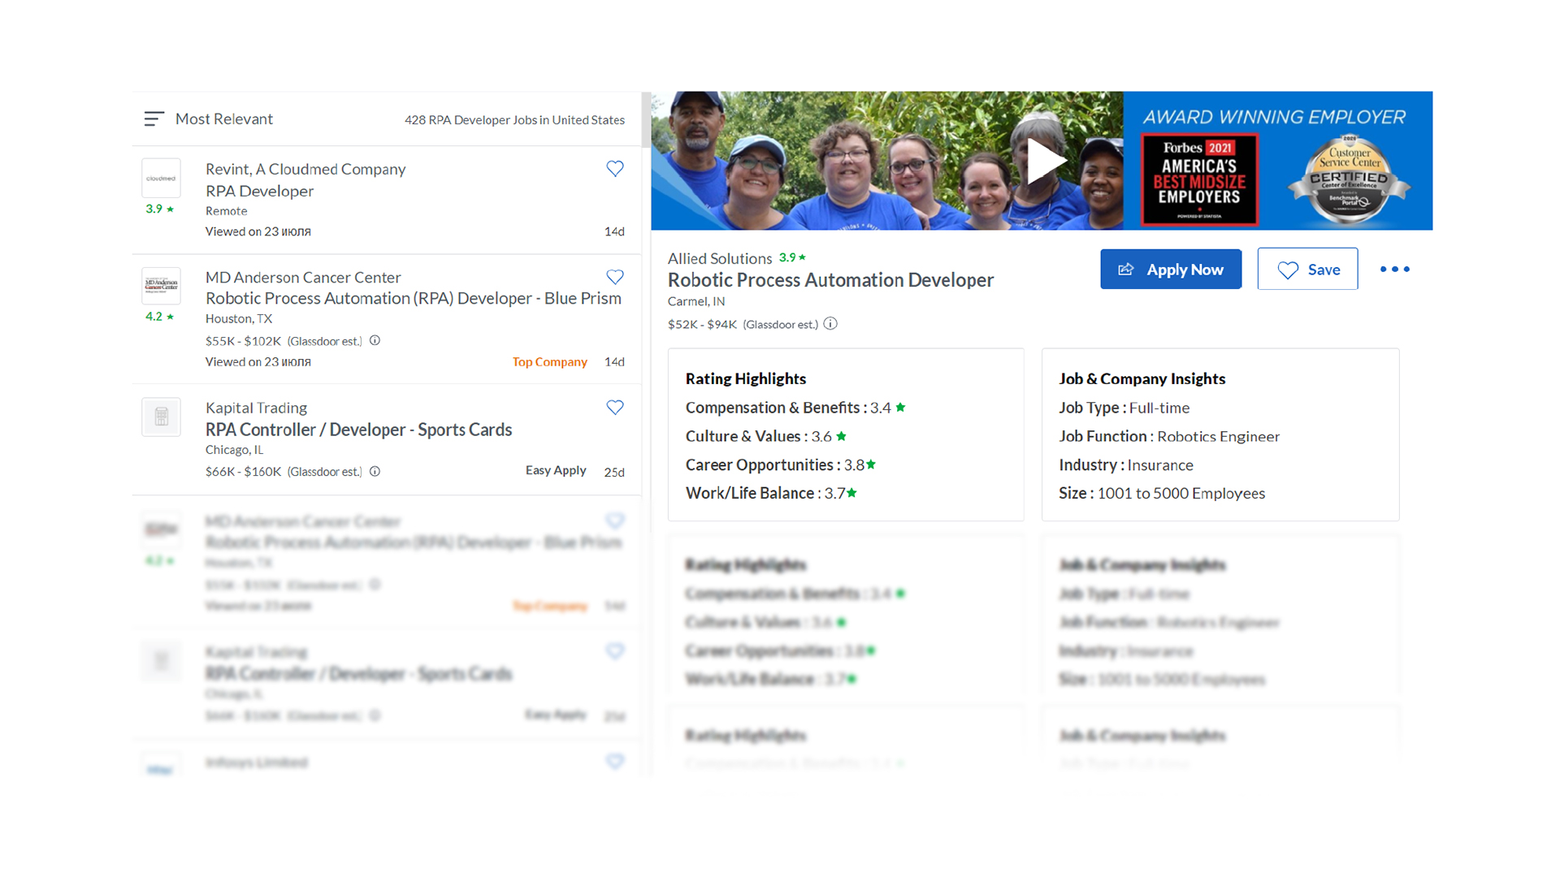Click the Kapital Trading placeholder building icon
The image size is (1560, 877).
(161, 417)
